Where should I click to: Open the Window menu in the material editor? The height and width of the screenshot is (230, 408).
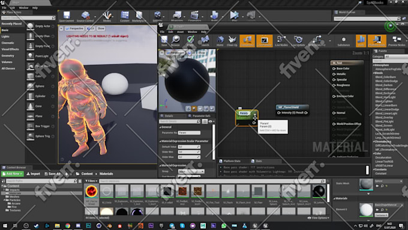tap(192, 32)
